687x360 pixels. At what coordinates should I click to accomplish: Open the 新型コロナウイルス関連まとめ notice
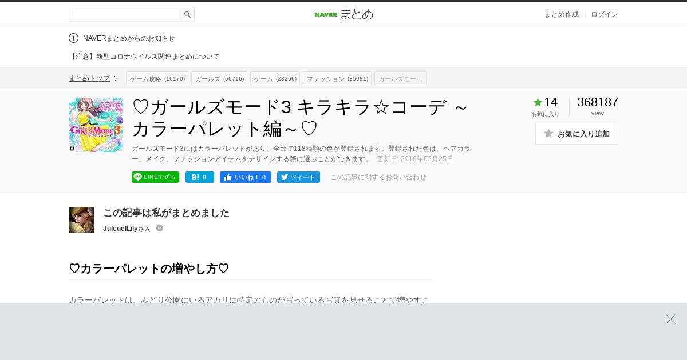click(144, 57)
